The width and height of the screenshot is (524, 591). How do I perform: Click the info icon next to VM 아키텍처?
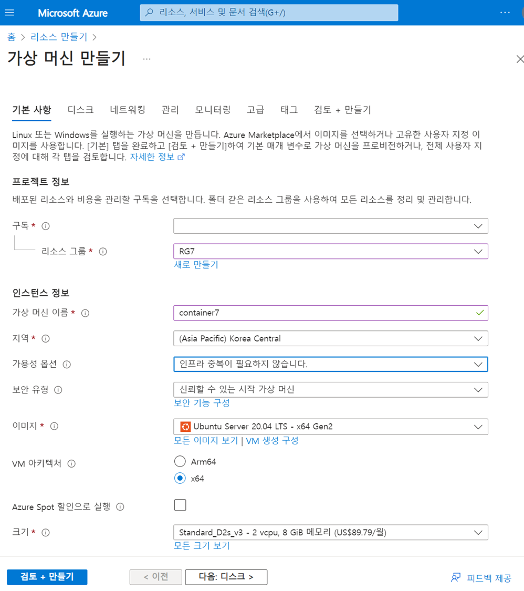(71, 463)
